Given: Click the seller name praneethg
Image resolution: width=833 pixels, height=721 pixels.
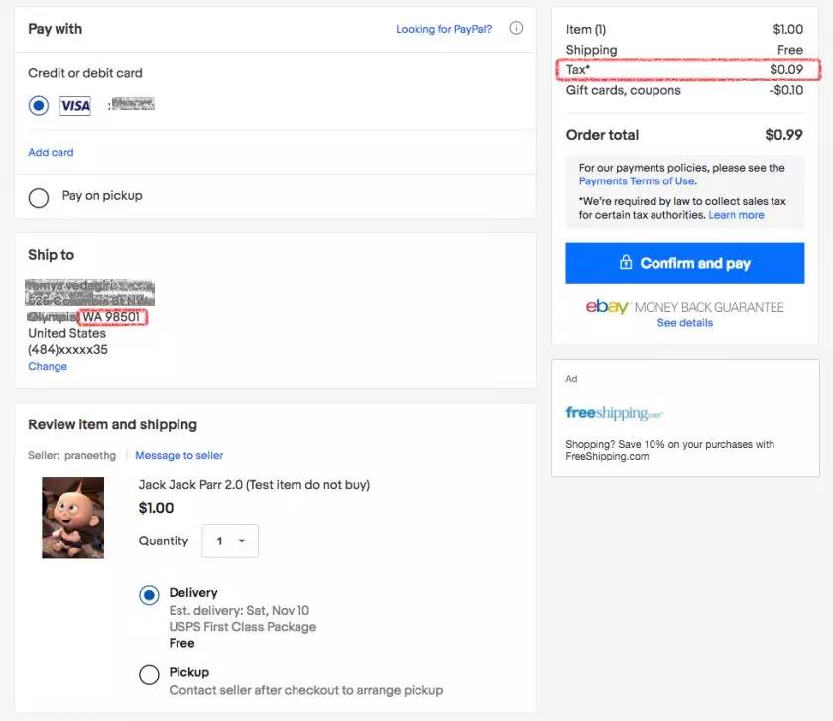Looking at the screenshot, I should 90,455.
